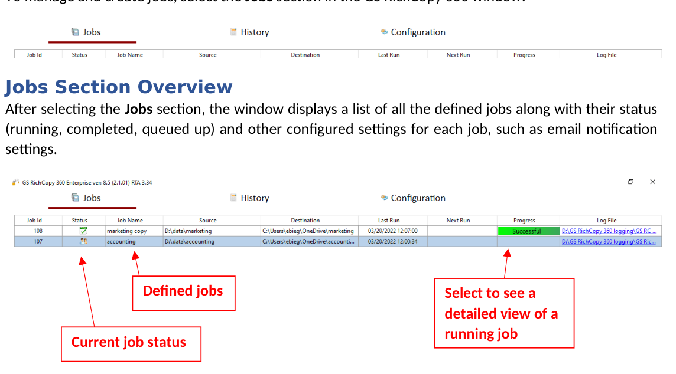676x374 pixels.
Task: Minimize the GS RichCopy 360 Enterprise window
Action: 609,182
